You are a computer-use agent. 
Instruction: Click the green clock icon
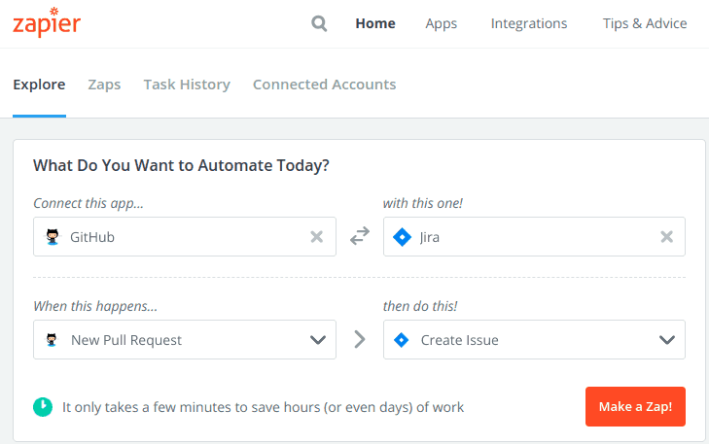(43, 407)
